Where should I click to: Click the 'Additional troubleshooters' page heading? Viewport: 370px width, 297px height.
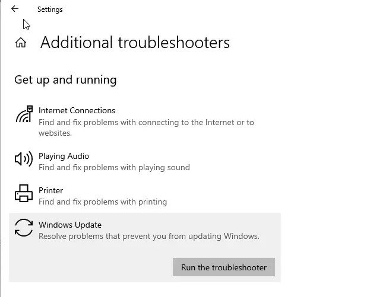coord(135,43)
